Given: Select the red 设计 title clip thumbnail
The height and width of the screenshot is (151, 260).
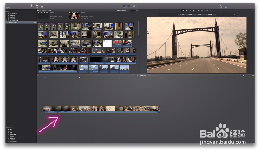Looking at the screenshot, I should point(118,43).
